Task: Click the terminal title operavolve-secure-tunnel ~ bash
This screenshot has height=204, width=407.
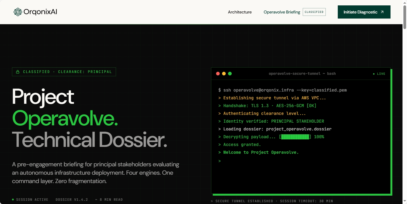Action: coord(302,74)
